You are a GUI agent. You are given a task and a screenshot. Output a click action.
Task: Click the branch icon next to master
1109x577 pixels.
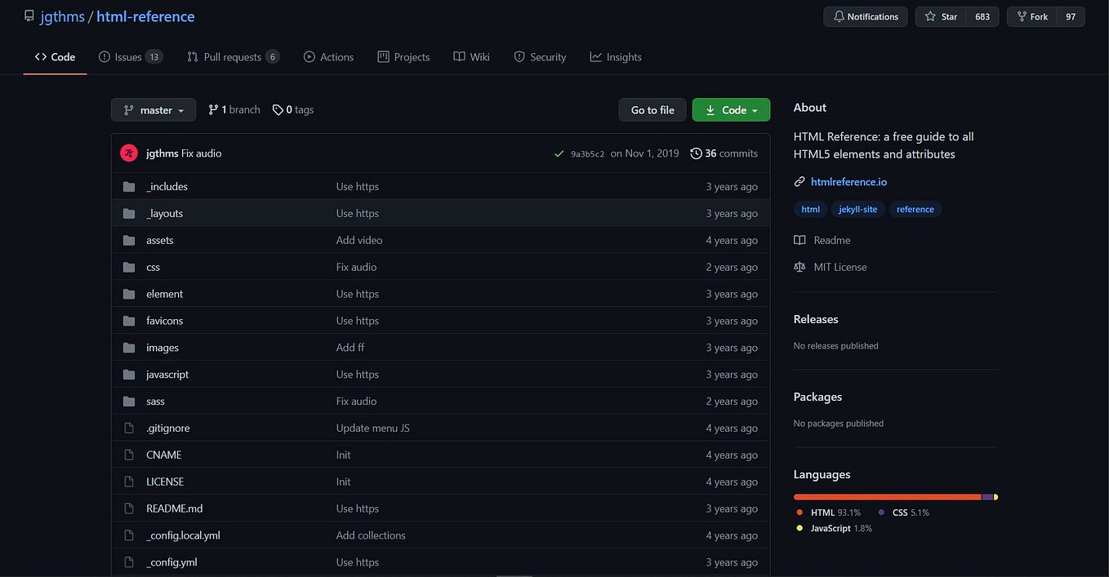(214, 109)
